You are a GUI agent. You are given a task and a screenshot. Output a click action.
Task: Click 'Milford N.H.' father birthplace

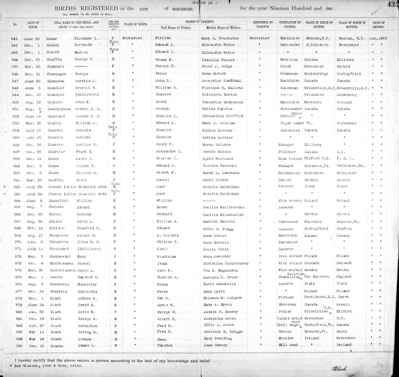318,159
